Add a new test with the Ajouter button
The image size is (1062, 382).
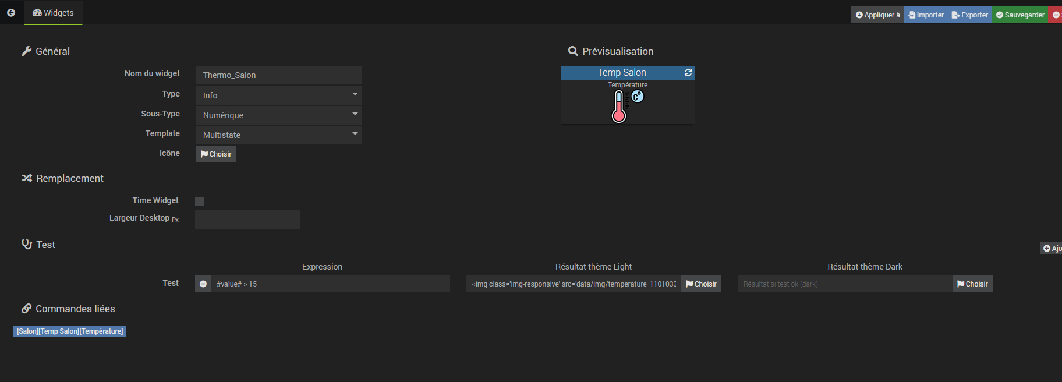coord(1052,249)
